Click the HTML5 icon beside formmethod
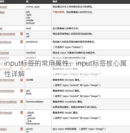Screen dimensions: 130x133 coord(21,91)
